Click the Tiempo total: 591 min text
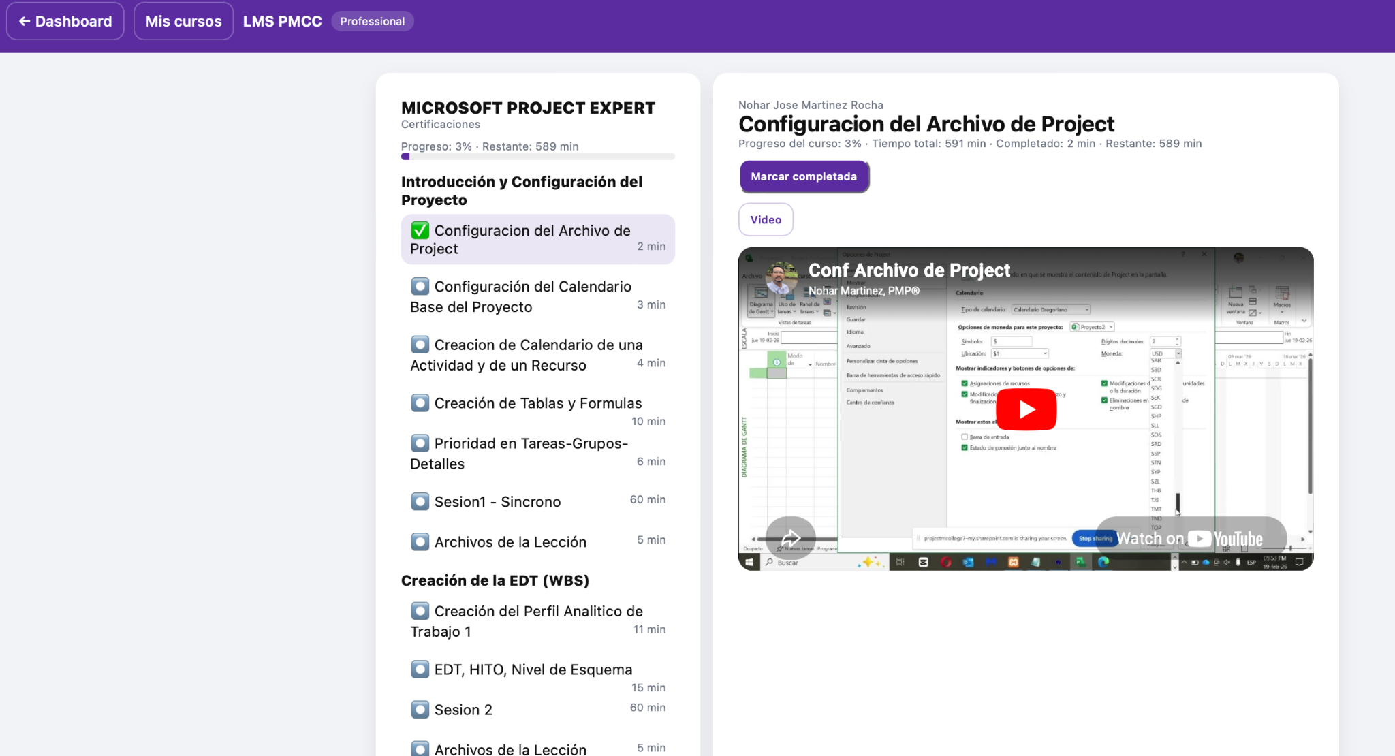Screen dimensions: 1395x756 pos(929,144)
